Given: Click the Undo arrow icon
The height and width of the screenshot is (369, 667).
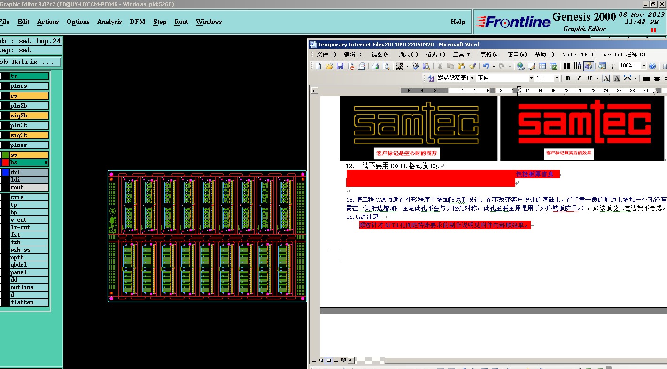Looking at the screenshot, I should [x=486, y=66].
